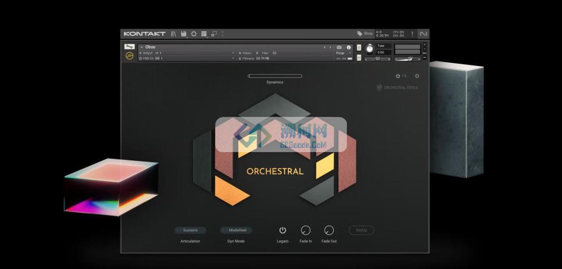Solo the Oboe instrument with S
This screenshot has height=269, width=562.
point(359,47)
